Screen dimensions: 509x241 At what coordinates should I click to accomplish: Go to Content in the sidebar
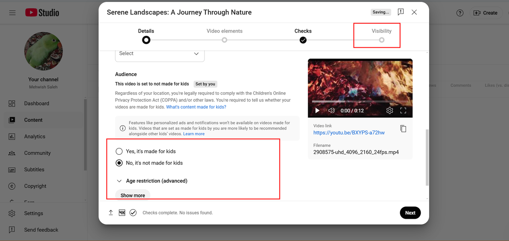click(x=44, y=120)
